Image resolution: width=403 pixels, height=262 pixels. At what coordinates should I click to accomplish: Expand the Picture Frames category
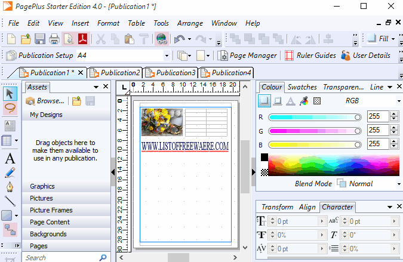coord(66,210)
